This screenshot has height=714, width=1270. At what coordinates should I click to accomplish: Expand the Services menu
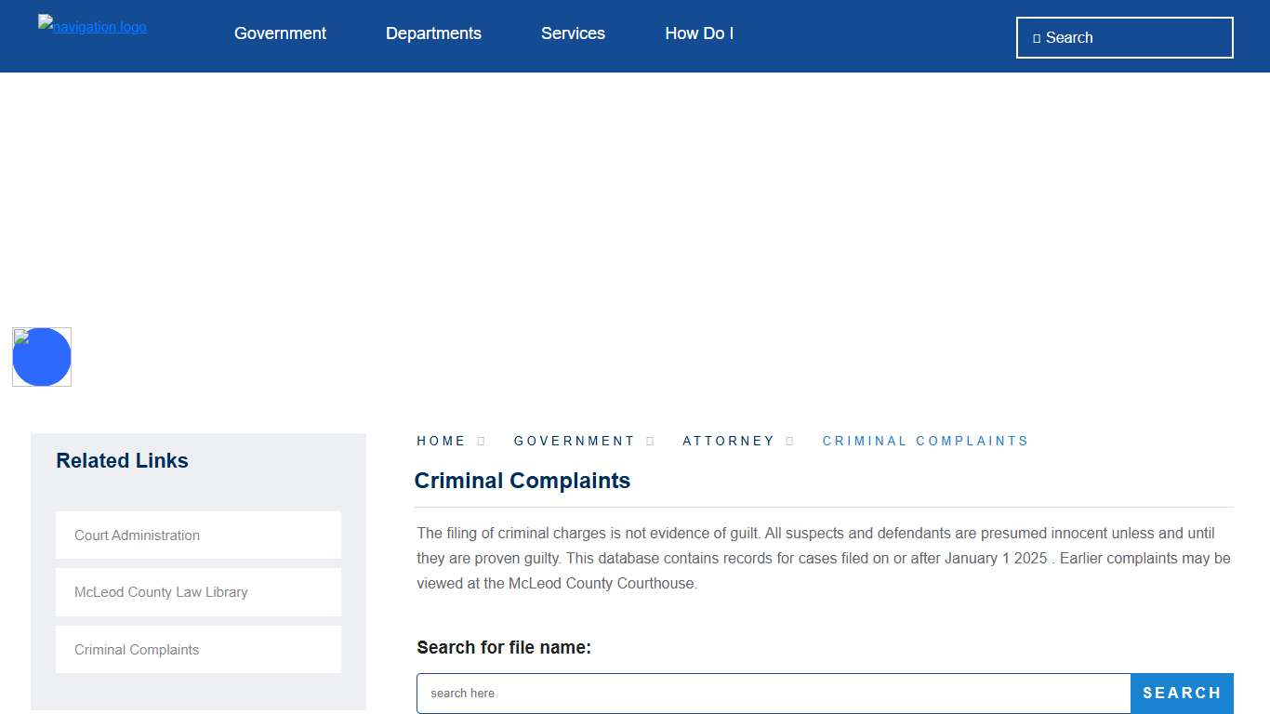[x=573, y=33]
